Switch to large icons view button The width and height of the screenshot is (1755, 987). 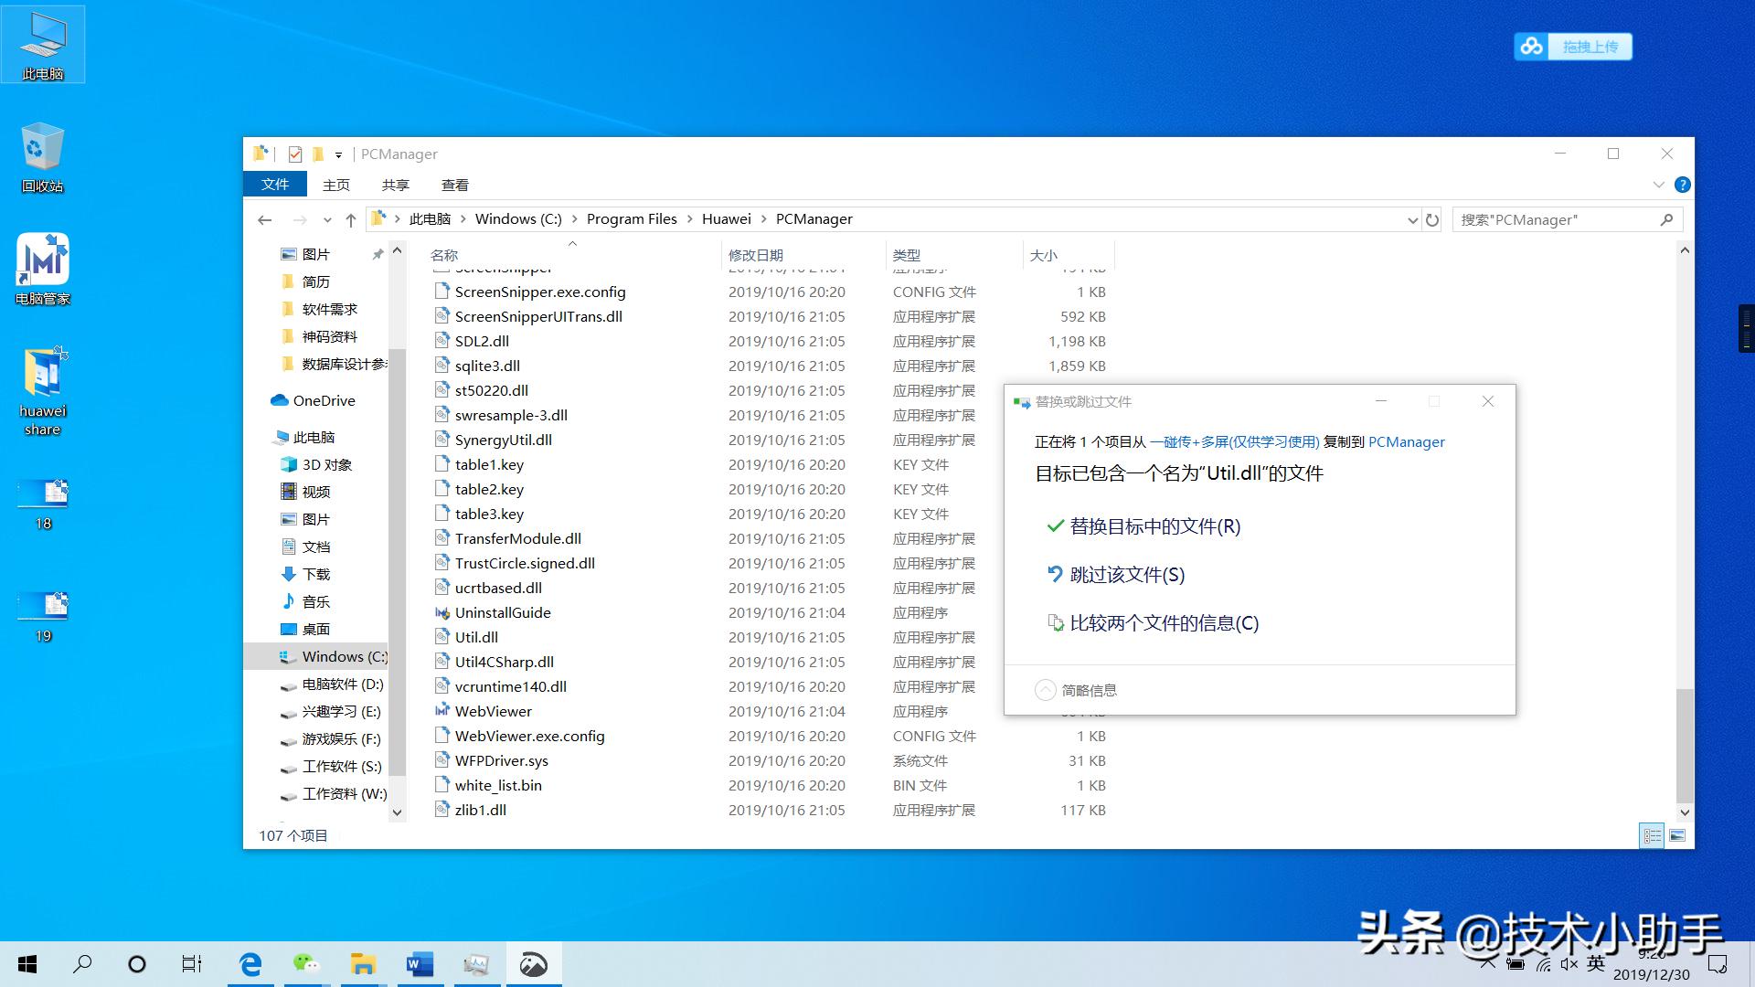1677,835
